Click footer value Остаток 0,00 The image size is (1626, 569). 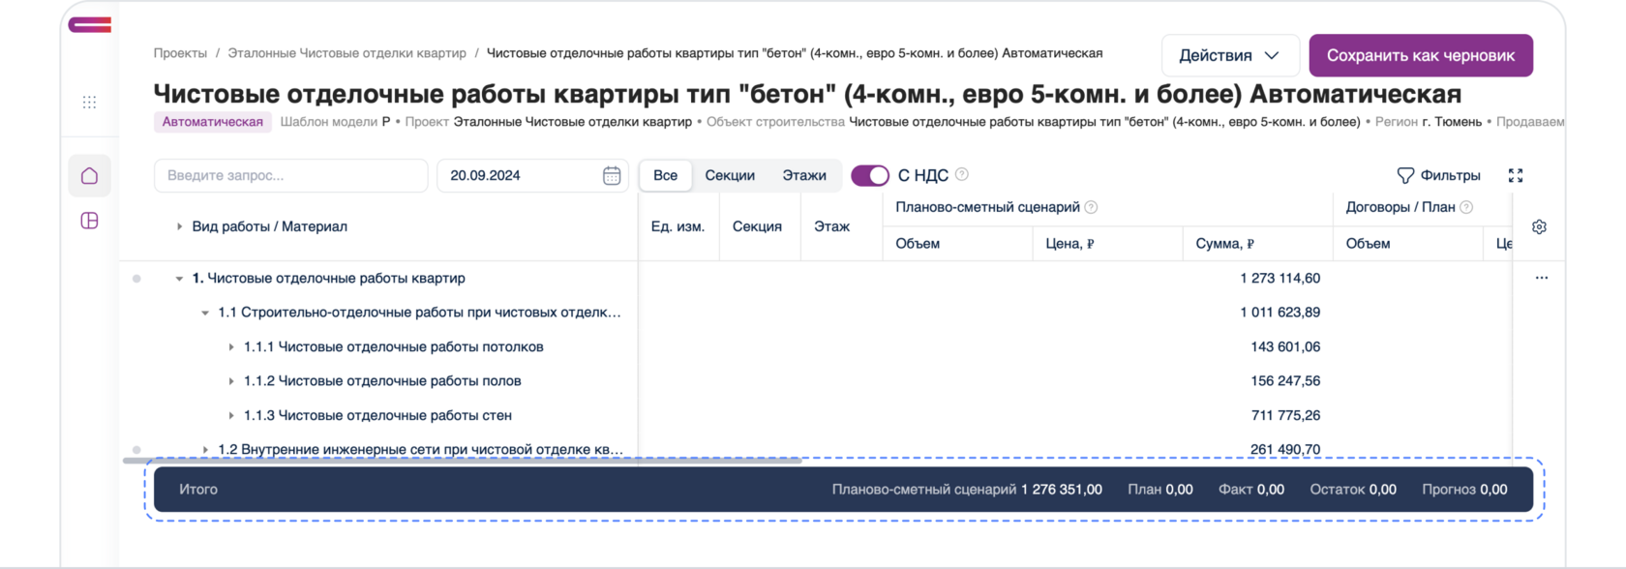click(x=1353, y=490)
